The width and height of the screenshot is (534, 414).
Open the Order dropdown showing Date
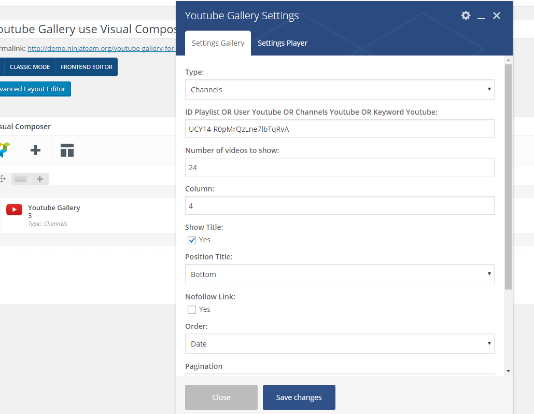[340, 344]
